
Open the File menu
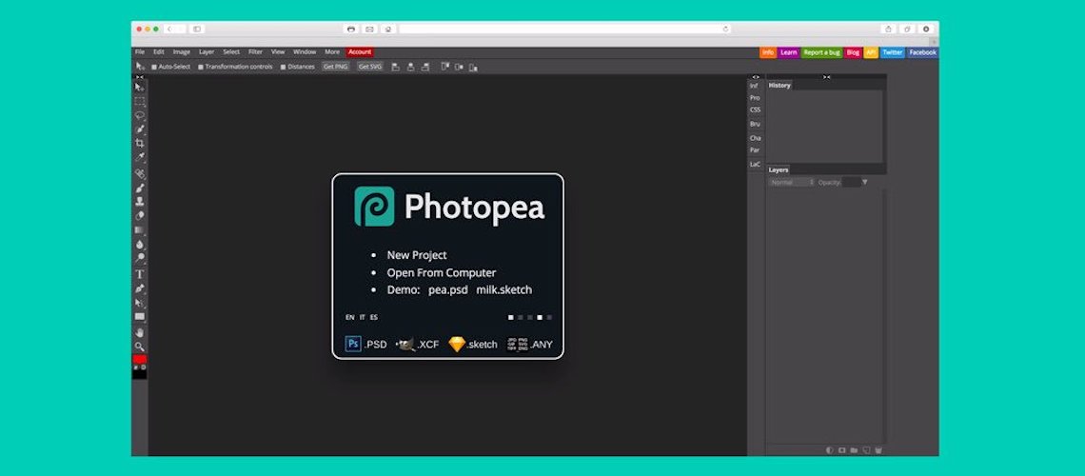coord(140,52)
